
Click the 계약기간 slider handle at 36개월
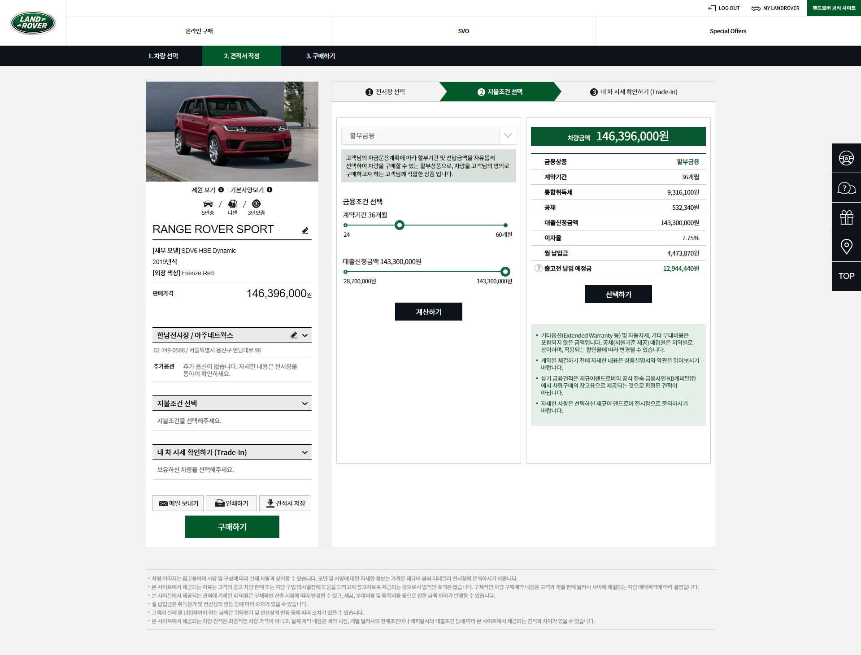click(400, 225)
